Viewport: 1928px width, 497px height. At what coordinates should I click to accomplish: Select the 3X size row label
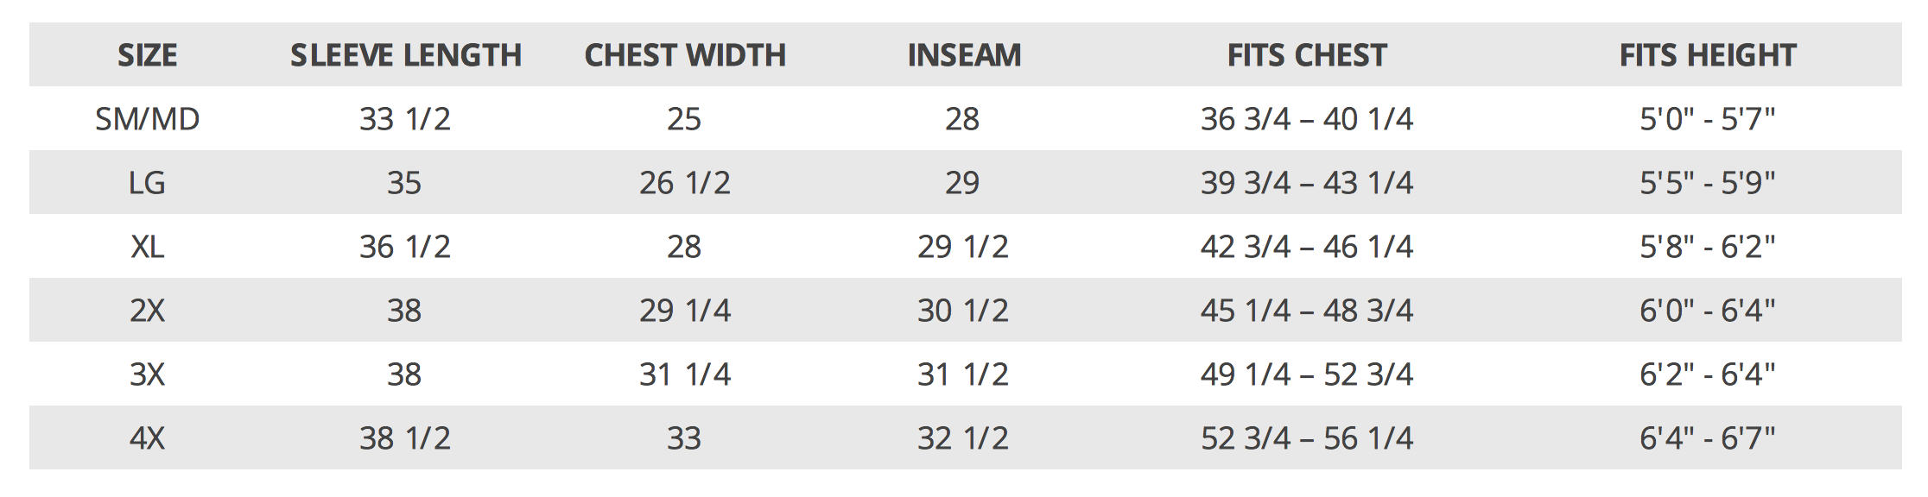(x=148, y=374)
